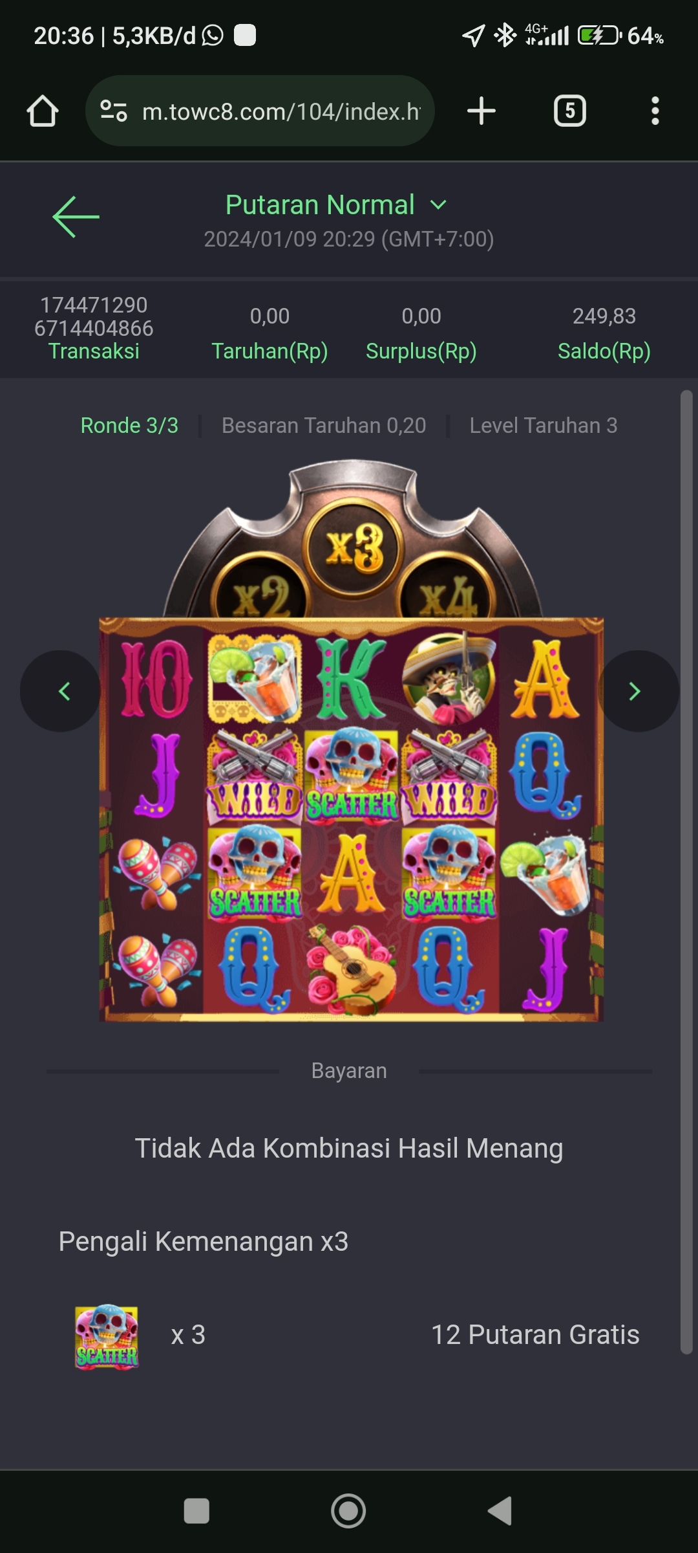Screen dimensions: 698x1553
Task: Open the browser three-dot menu
Action: click(x=655, y=111)
